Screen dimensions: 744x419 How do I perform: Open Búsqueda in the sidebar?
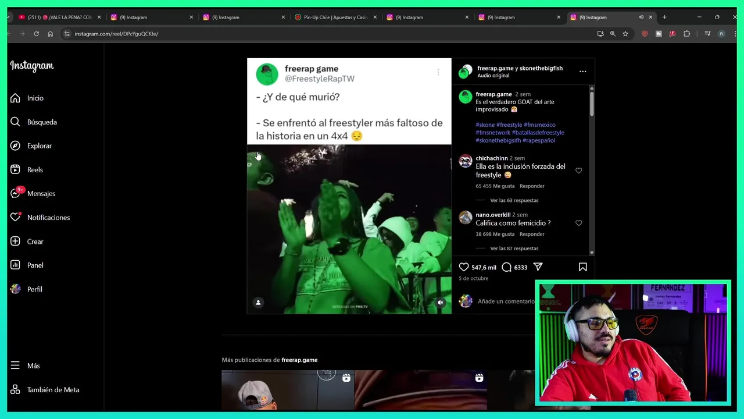pyautogui.click(x=34, y=122)
